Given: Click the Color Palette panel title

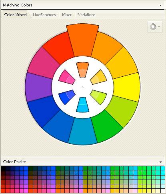Looking at the screenshot, I should (x=14, y=162).
